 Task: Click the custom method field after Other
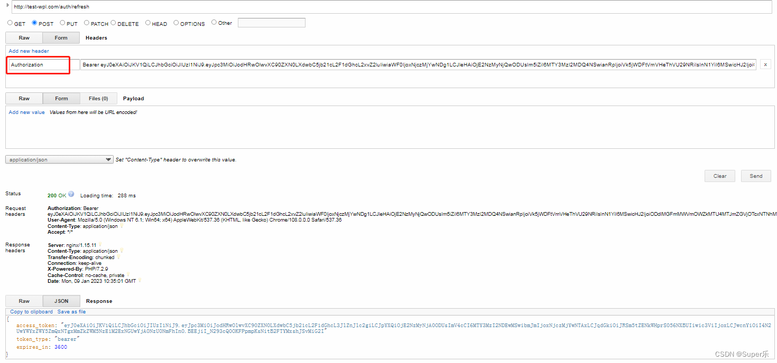click(x=272, y=23)
